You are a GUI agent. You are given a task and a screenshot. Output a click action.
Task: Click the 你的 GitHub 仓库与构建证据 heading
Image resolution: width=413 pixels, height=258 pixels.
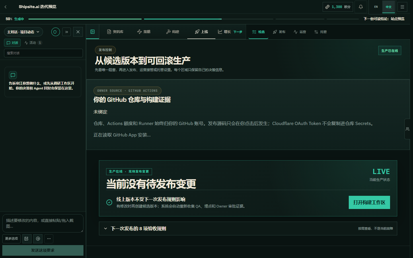coord(132,100)
